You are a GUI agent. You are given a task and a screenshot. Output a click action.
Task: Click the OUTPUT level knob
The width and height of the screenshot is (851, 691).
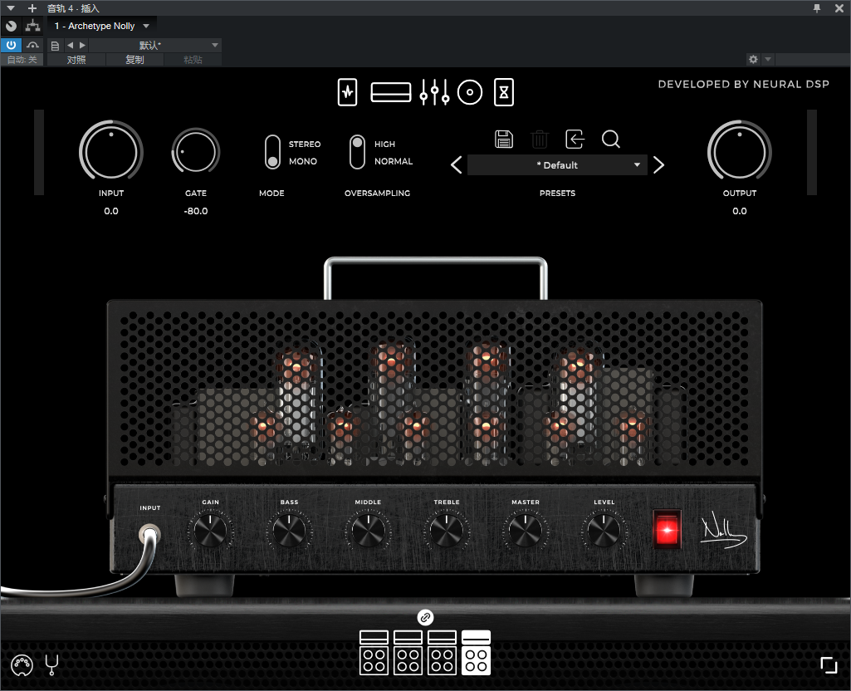(739, 151)
